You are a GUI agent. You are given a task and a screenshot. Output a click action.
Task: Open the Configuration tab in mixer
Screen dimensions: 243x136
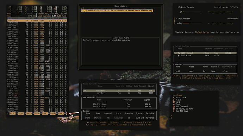[x=232, y=32]
